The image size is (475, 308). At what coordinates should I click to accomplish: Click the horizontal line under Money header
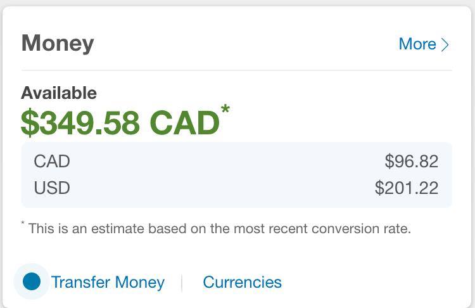[237, 70]
